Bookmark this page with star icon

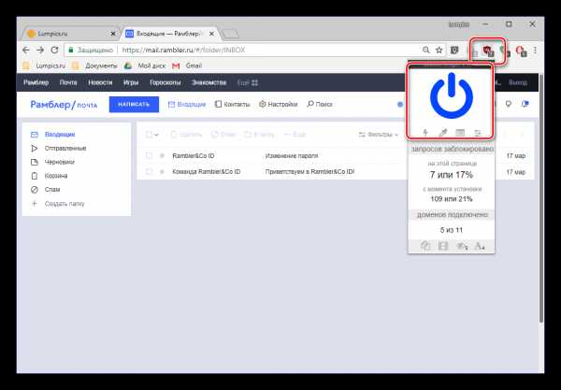click(x=439, y=50)
